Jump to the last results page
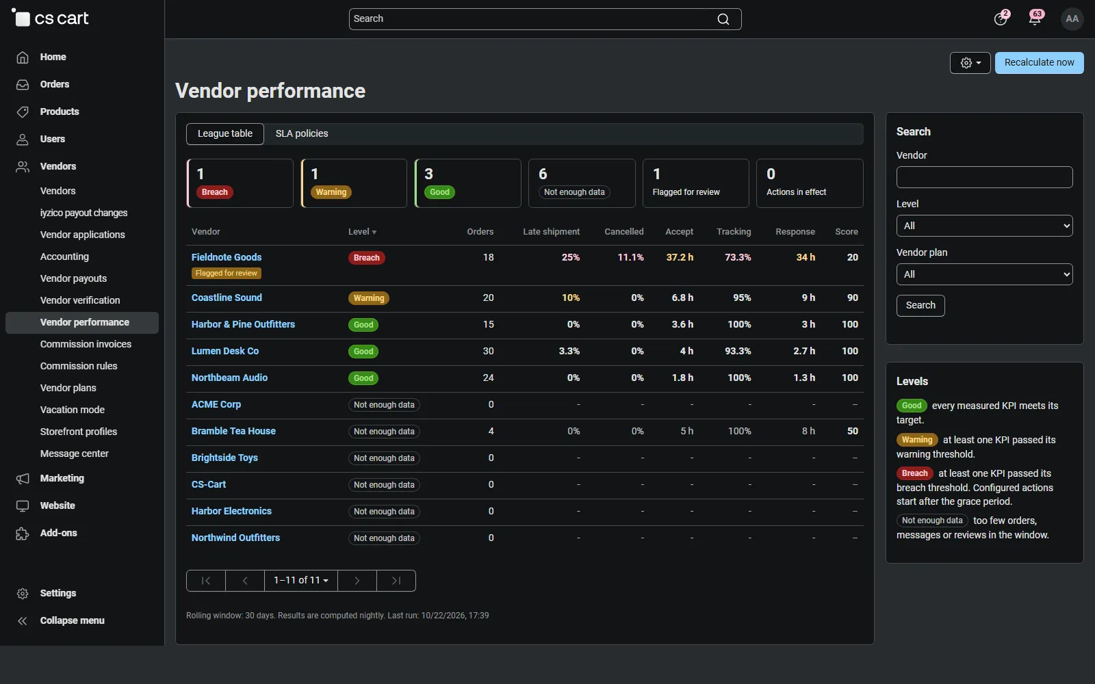Screen dimensions: 1095x684 click(396, 581)
